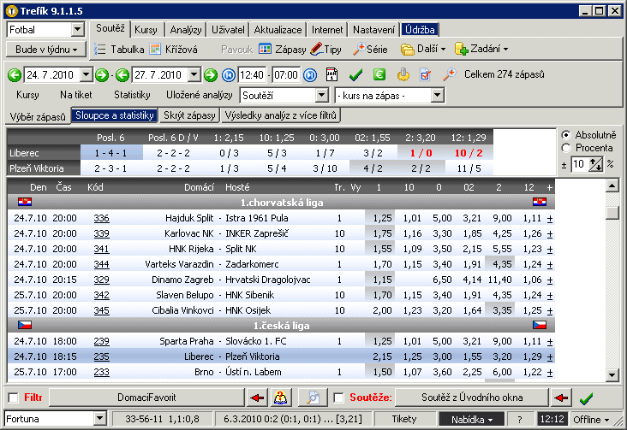Image resolution: width=627 pixels, height=430 pixels.
Task: Open match code 336 link
Action: [102, 218]
